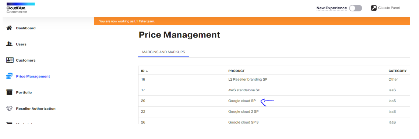Click ID cell 17
The width and height of the screenshot is (419, 139).
pyautogui.click(x=143, y=90)
